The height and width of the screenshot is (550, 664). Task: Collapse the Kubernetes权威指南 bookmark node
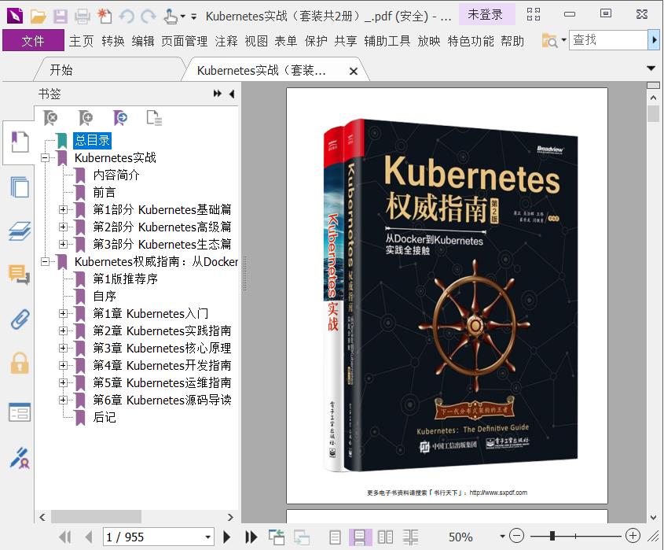(45, 262)
